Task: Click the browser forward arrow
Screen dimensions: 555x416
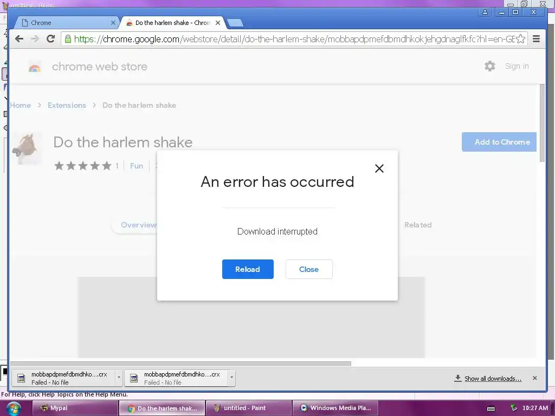Action: pyautogui.click(x=35, y=38)
